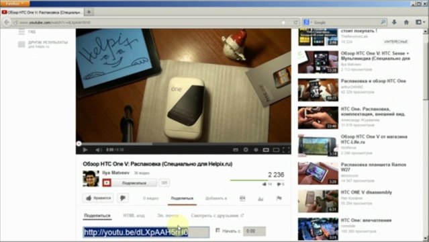The height and width of the screenshot is (242, 429).
Task: Click the address bar URL field
Action: [148, 22]
